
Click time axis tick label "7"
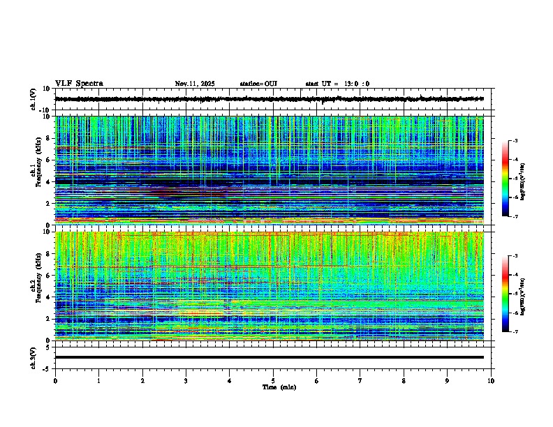pos(360,381)
